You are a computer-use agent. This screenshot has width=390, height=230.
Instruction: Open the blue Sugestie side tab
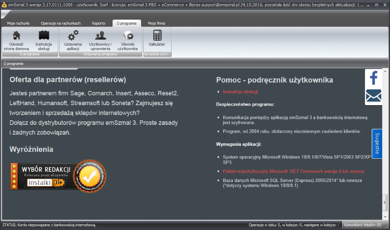coord(377,144)
